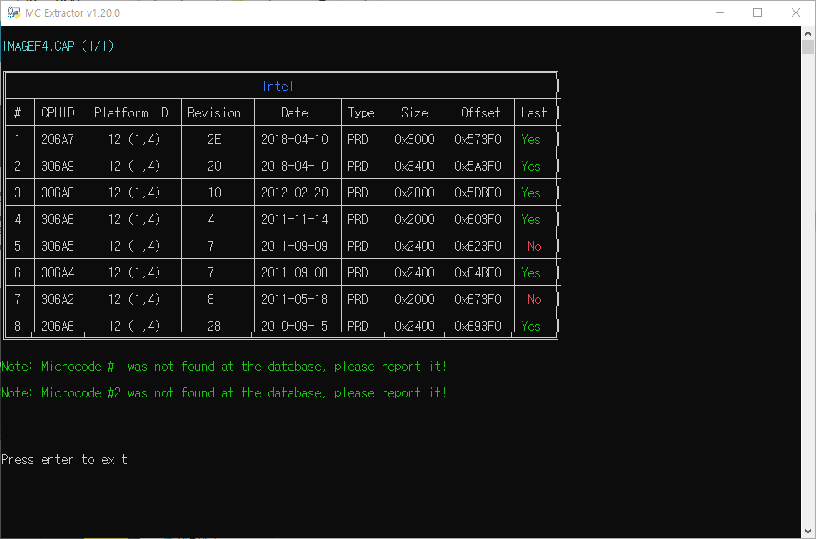Click the note about Microcode #1
This screenshot has height=539, width=816.
tap(224, 367)
